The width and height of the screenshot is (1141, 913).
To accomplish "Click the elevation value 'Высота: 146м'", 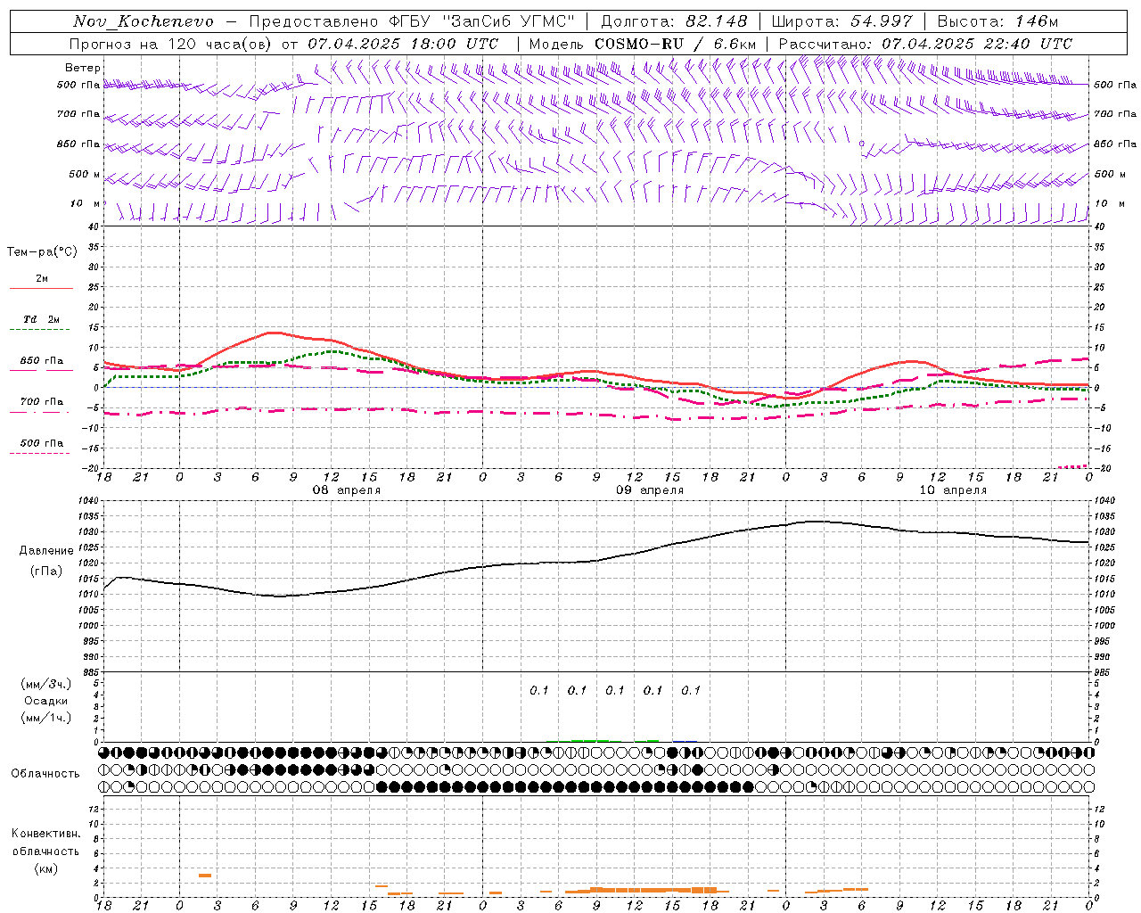I will [x=998, y=21].
